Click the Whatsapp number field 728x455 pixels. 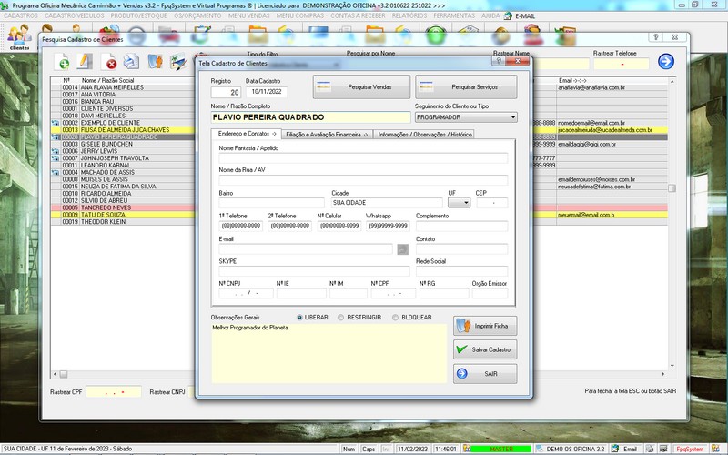click(x=388, y=226)
